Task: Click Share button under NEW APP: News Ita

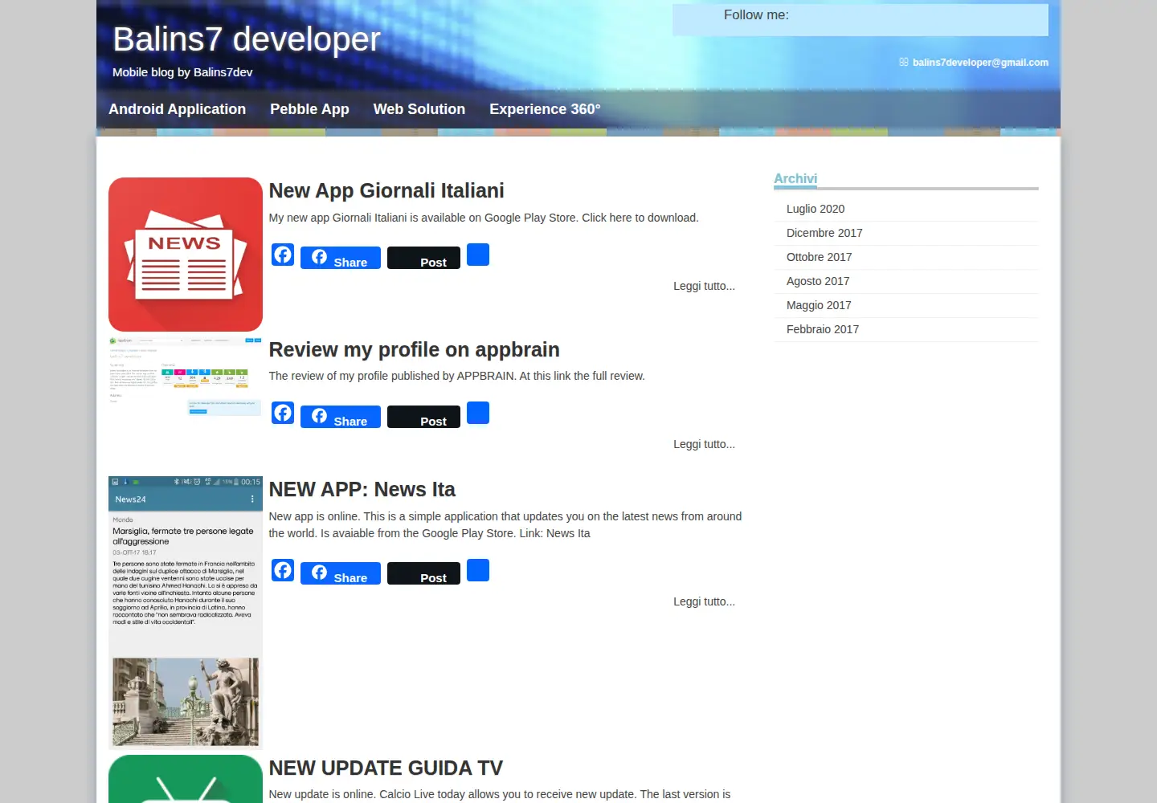Action: [x=341, y=573]
